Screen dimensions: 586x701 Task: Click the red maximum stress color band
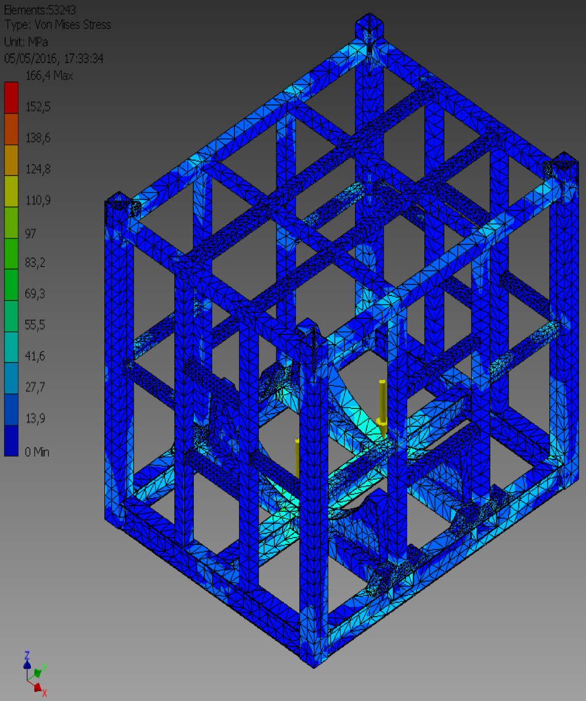(x=11, y=97)
